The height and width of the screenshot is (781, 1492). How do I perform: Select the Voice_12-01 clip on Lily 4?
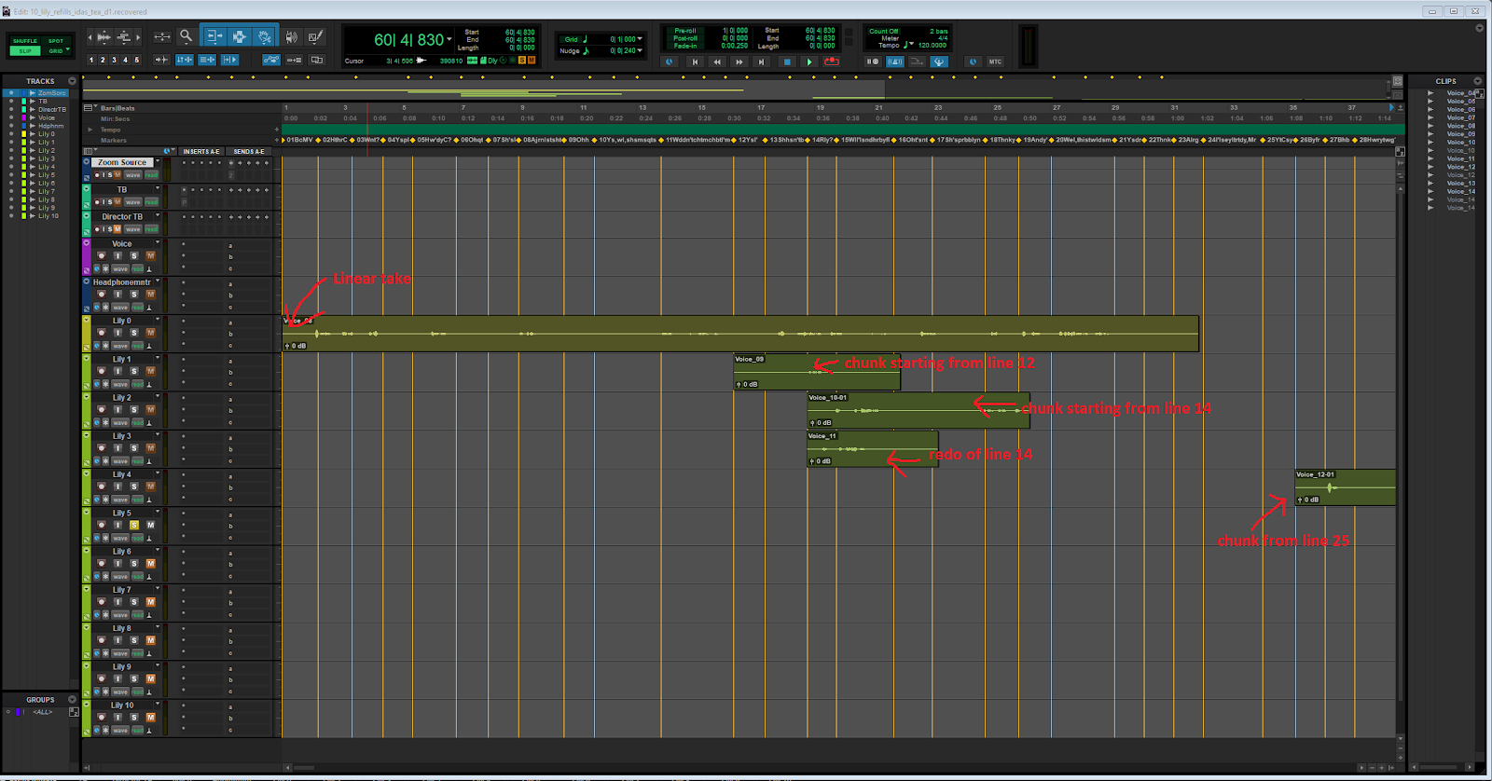point(1346,487)
